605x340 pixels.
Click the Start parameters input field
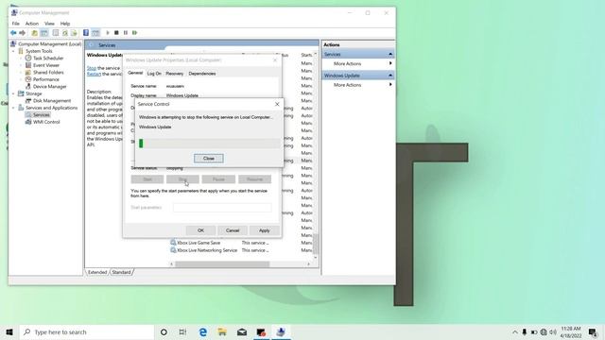tap(223, 208)
